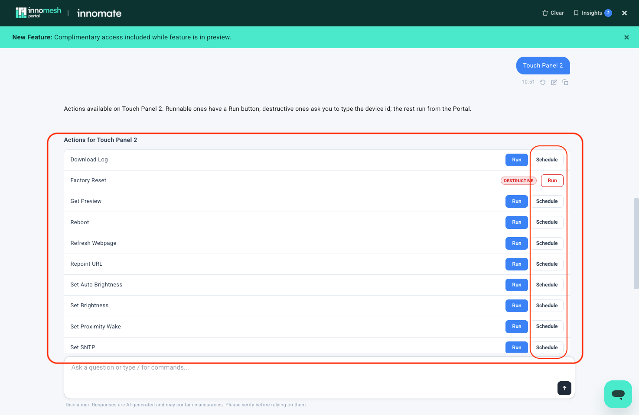Run the Reboot action
This screenshot has height=415, width=639.
click(517, 222)
